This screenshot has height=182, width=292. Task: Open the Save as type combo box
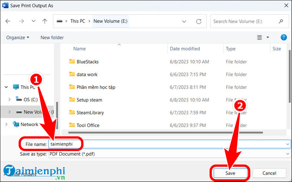169,154
